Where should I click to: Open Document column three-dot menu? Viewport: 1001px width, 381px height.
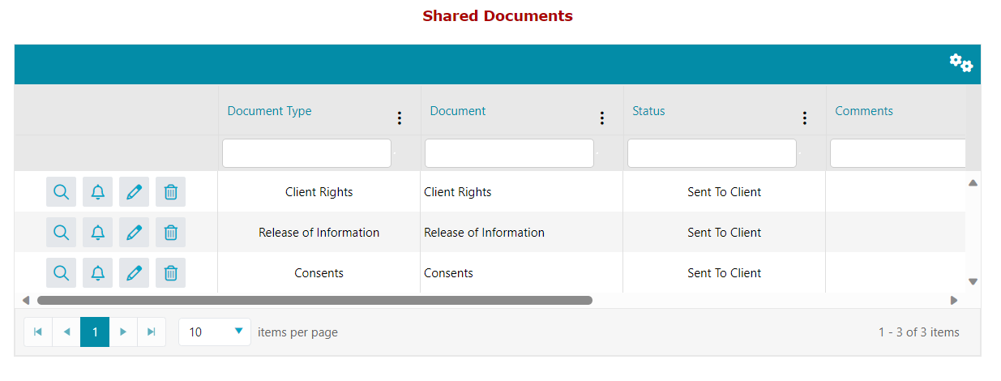click(601, 118)
